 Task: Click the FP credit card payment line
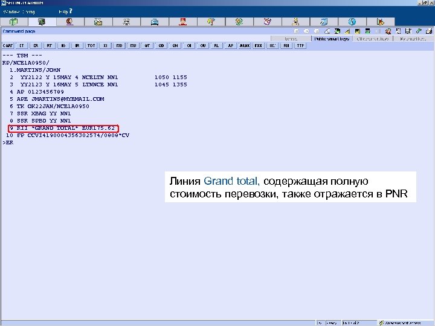[68, 135]
